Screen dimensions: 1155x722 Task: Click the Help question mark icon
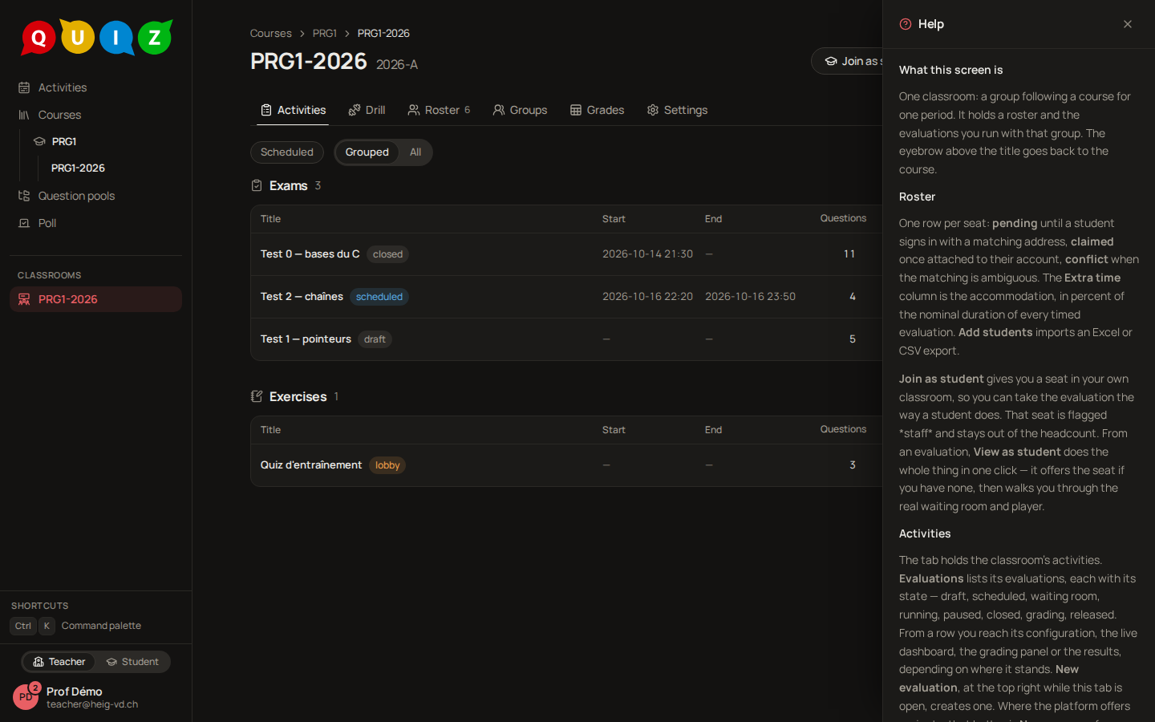pyautogui.click(x=906, y=24)
